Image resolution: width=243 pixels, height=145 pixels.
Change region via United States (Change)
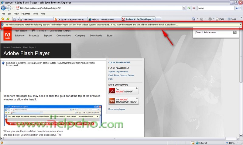(60, 31)
